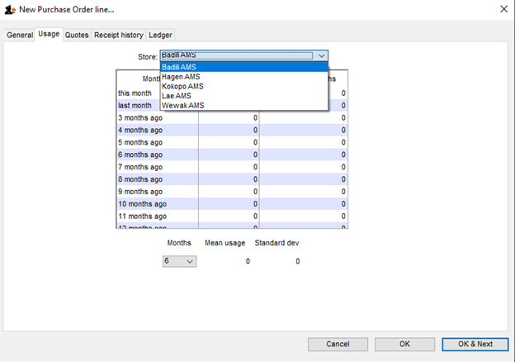The image size is (515, 362).
Task: Select Hagen AMS store option
Action: [x=244, y=77]
